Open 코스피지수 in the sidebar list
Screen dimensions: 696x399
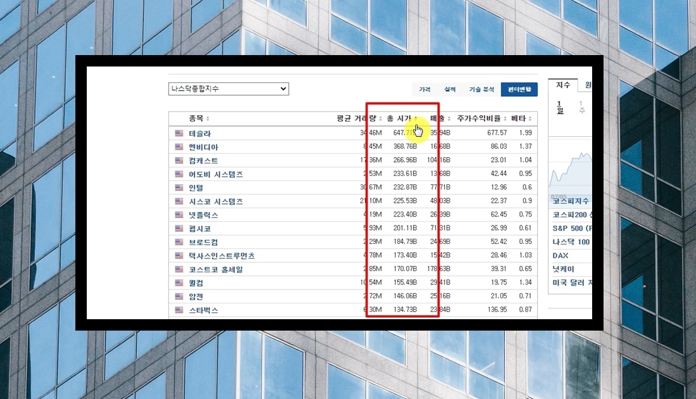coord(571,201)
